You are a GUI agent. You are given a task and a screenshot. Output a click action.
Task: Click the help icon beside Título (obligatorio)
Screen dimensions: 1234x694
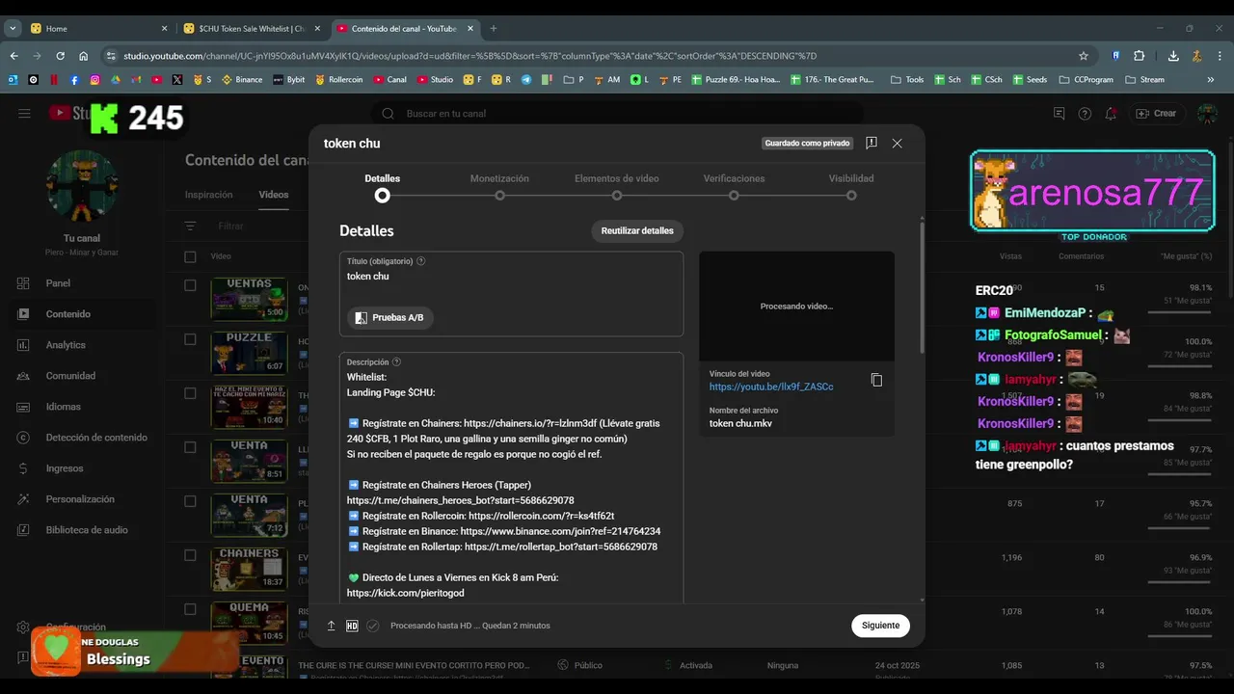tap(420, 261)
